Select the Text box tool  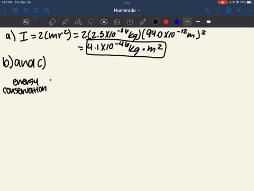(x=130, y=22)
